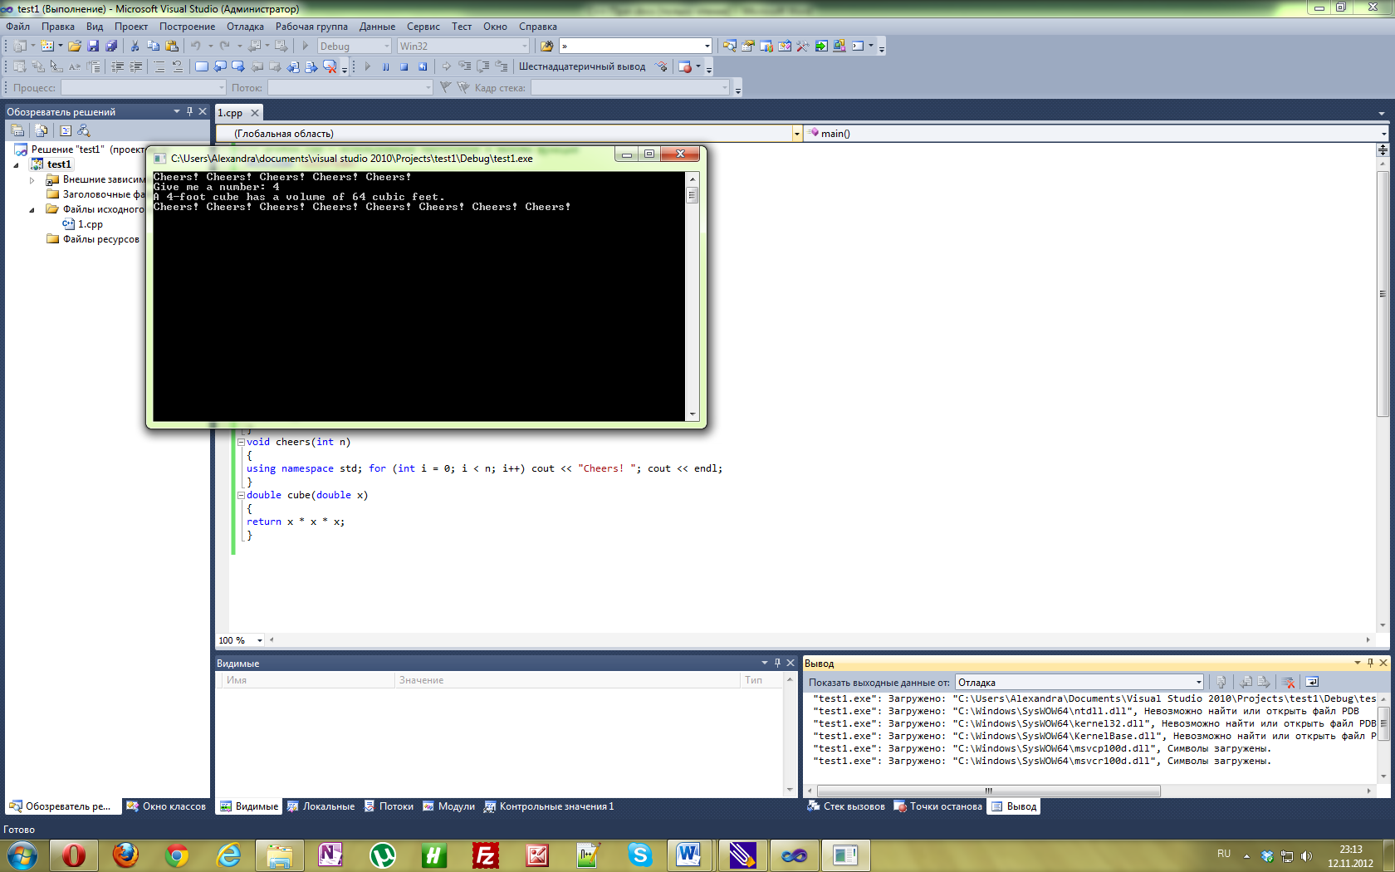This screenshot has height=872, width=1395.
Task: Click the Restart debugging icon
Action: (423, 66)
